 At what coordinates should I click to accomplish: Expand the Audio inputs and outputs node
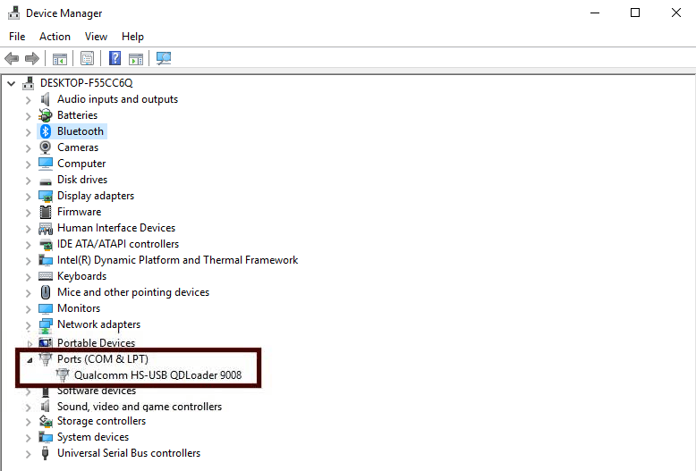pyautogui.click(x=28, y=99)
